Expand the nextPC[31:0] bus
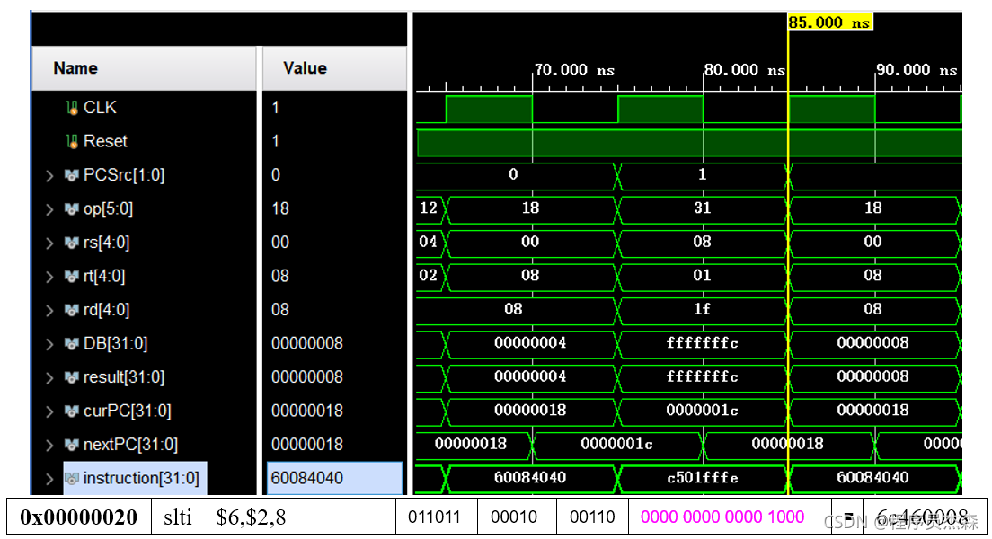 coord(49,446)
